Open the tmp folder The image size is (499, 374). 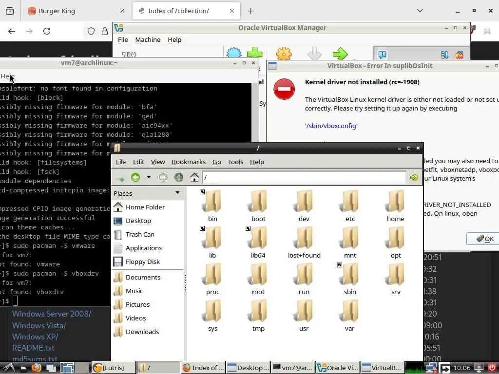tap(258, 311)
